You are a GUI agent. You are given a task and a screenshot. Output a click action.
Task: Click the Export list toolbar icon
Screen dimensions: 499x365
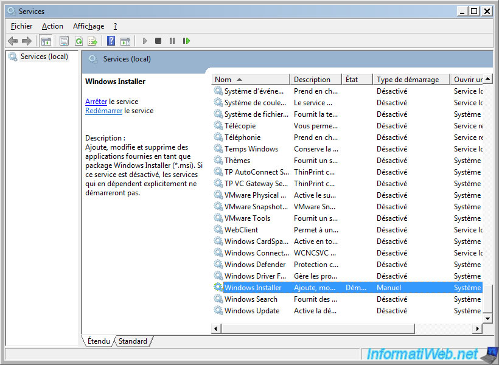click(92, 41)
